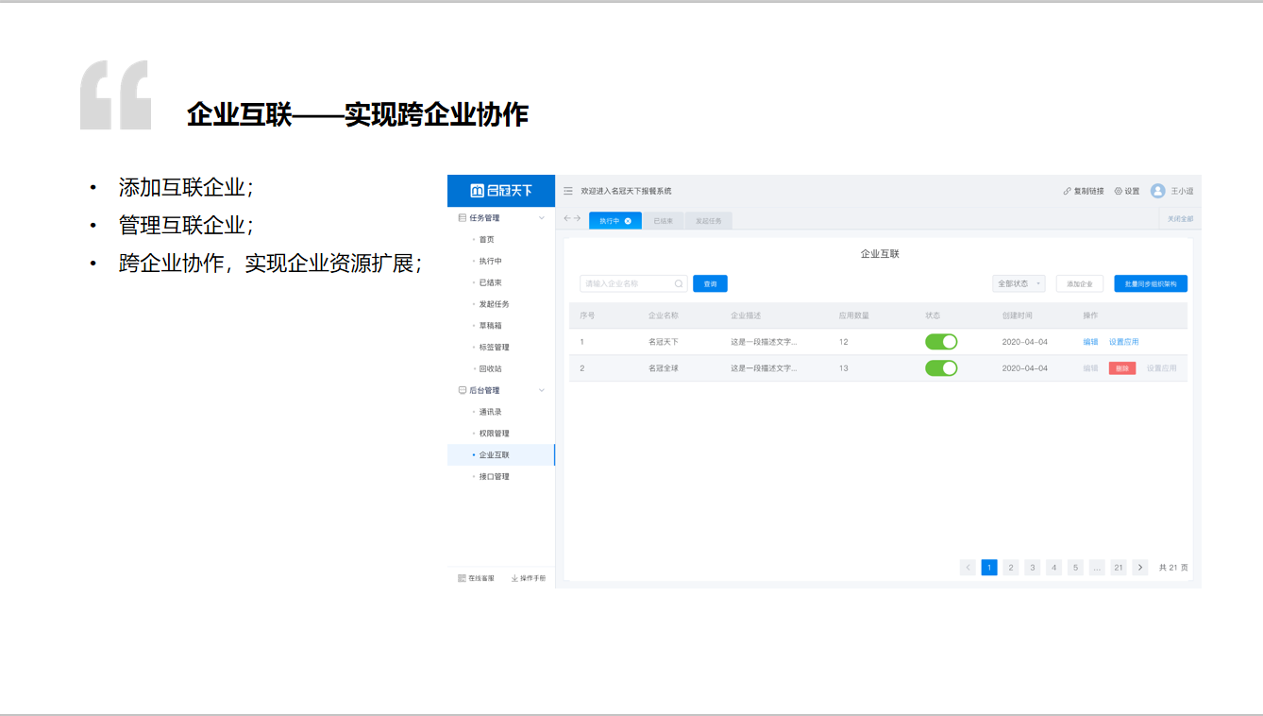Switch to the 已结束 tab
Image resolution: width=1263 pixels, height=716 pixels.
click(x=664, y=221)
